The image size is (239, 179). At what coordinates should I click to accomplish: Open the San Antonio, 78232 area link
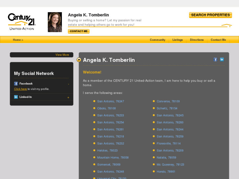tap(110, 143)
